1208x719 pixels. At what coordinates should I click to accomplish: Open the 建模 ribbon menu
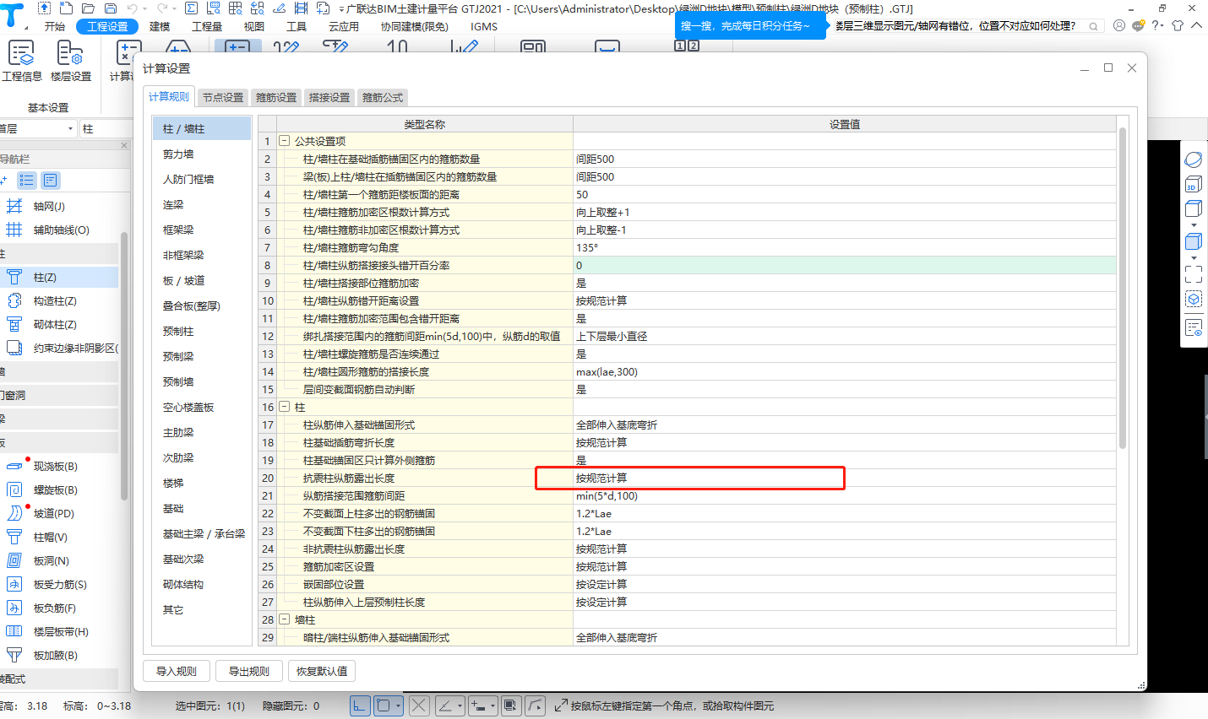point(160,26)
